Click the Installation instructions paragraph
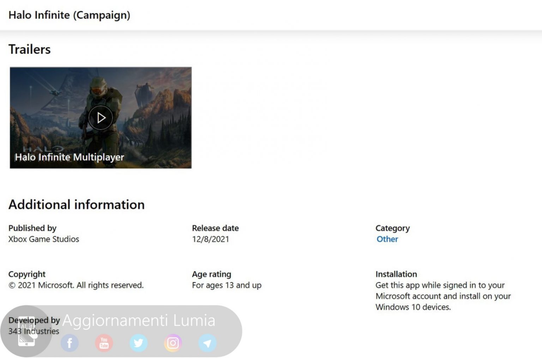Viewport: 542px width, 358px height. coord(443,296)
